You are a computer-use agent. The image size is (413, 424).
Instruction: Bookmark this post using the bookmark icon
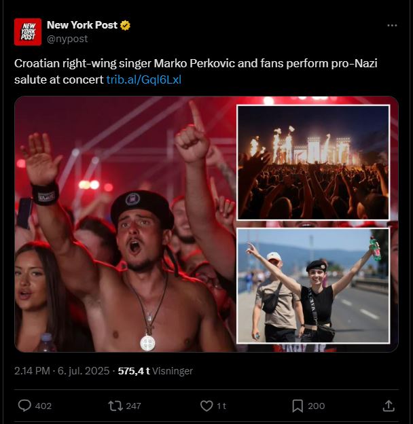[x=298, y=406]
